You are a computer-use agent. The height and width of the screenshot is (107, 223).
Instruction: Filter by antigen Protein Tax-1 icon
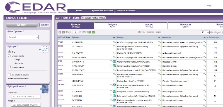point(159,81)
